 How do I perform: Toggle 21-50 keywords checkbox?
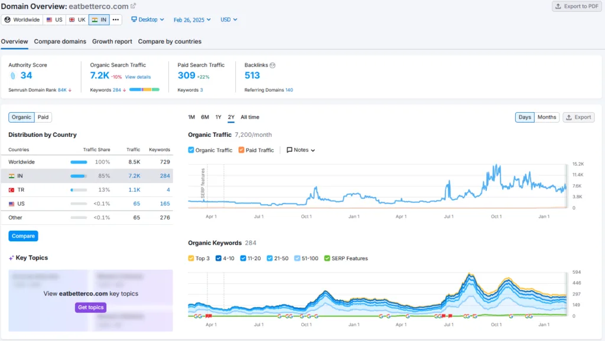(x=269, y=258)
